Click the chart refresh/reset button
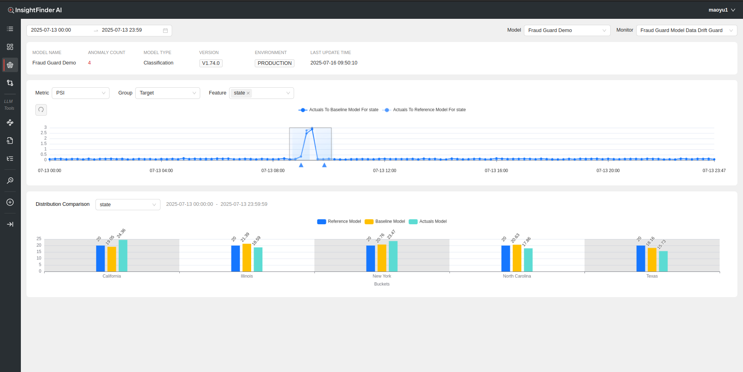This screenshot has width=743, height=372. tap(41, 110)
